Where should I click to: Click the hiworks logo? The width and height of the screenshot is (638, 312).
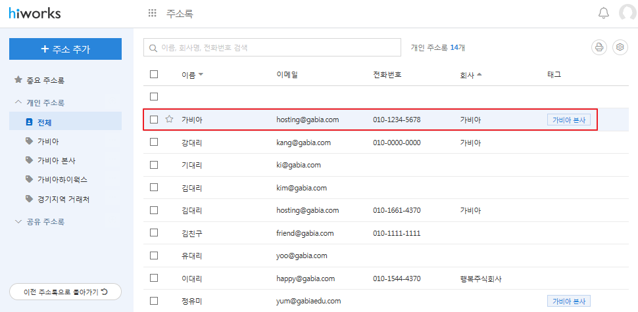(x=36, y=13)
